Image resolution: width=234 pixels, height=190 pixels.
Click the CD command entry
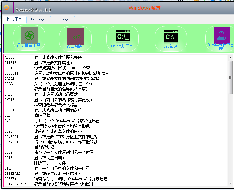pyautogui.click(x=6, y=89)
